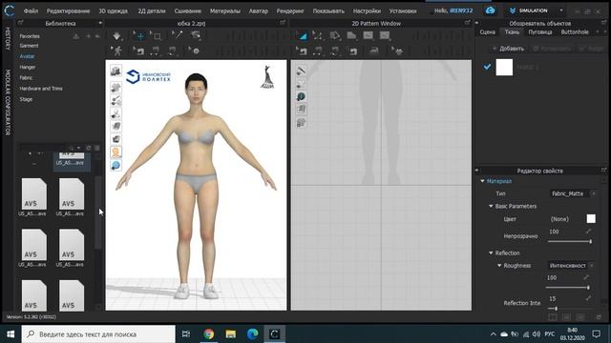Collapse the Roughness subsection
611x343 pixels.
tap(499, 266)
